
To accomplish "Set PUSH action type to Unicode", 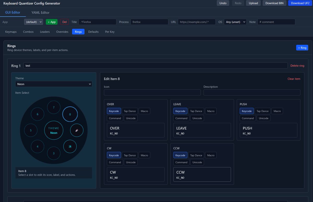I will 263,118.
